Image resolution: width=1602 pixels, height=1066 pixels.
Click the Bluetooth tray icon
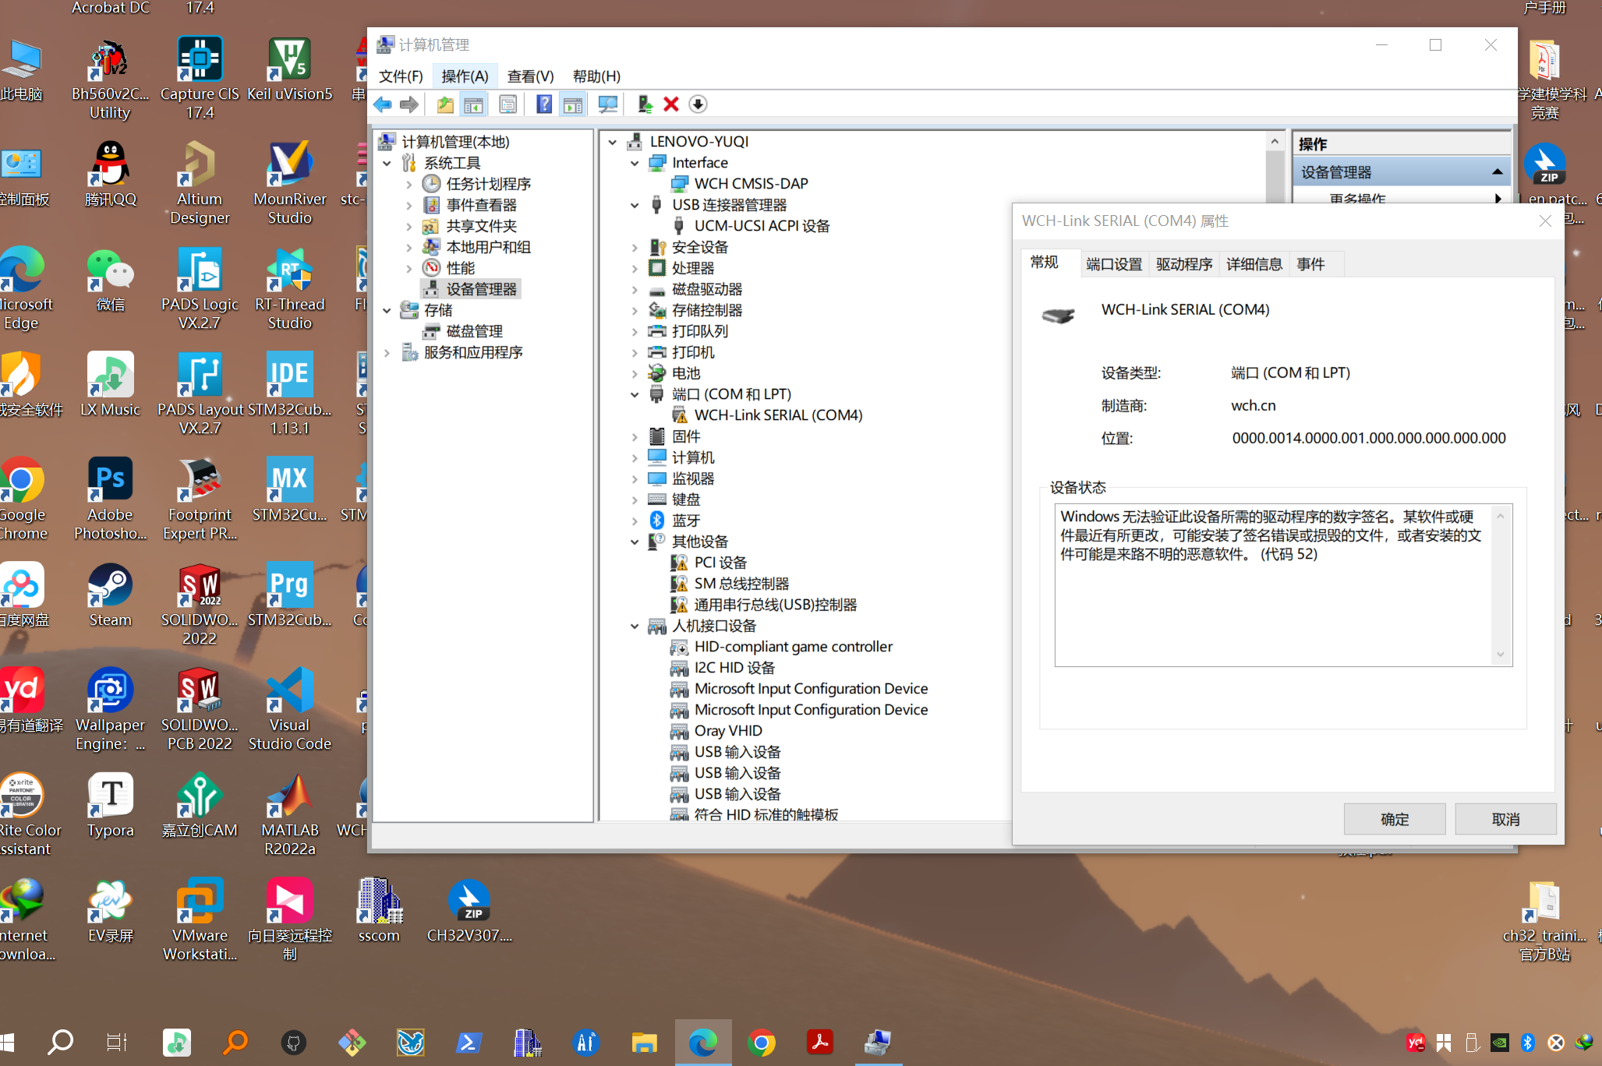click(x=1528, y=1043)
